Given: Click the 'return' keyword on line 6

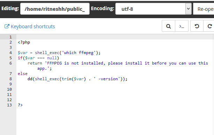Looking at the screenshot, I should 35,63.
